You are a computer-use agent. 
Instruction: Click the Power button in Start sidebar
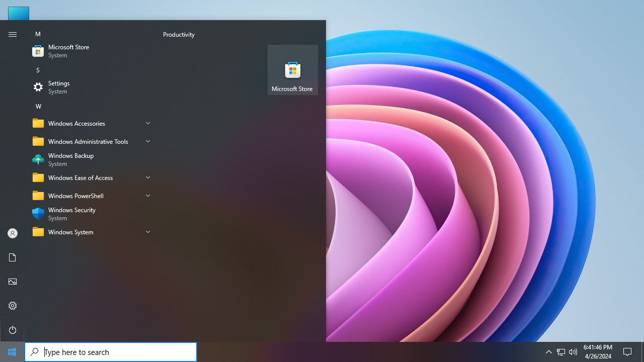(13, 330)
